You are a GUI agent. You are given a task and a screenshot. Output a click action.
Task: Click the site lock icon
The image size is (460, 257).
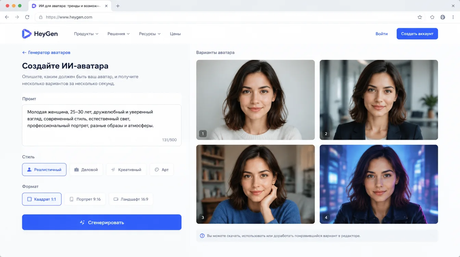click(x=41, y=17)
